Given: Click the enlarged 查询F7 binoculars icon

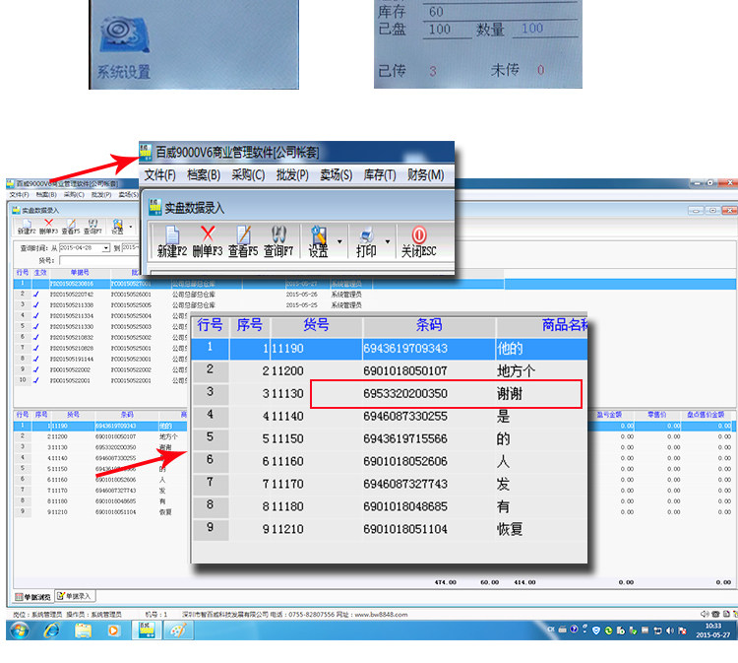Looking at the screenshot, I should point(278,234).
